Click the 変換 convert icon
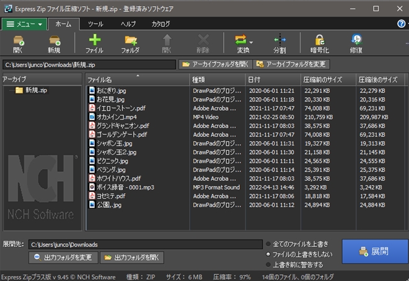 tap(241, 40)
